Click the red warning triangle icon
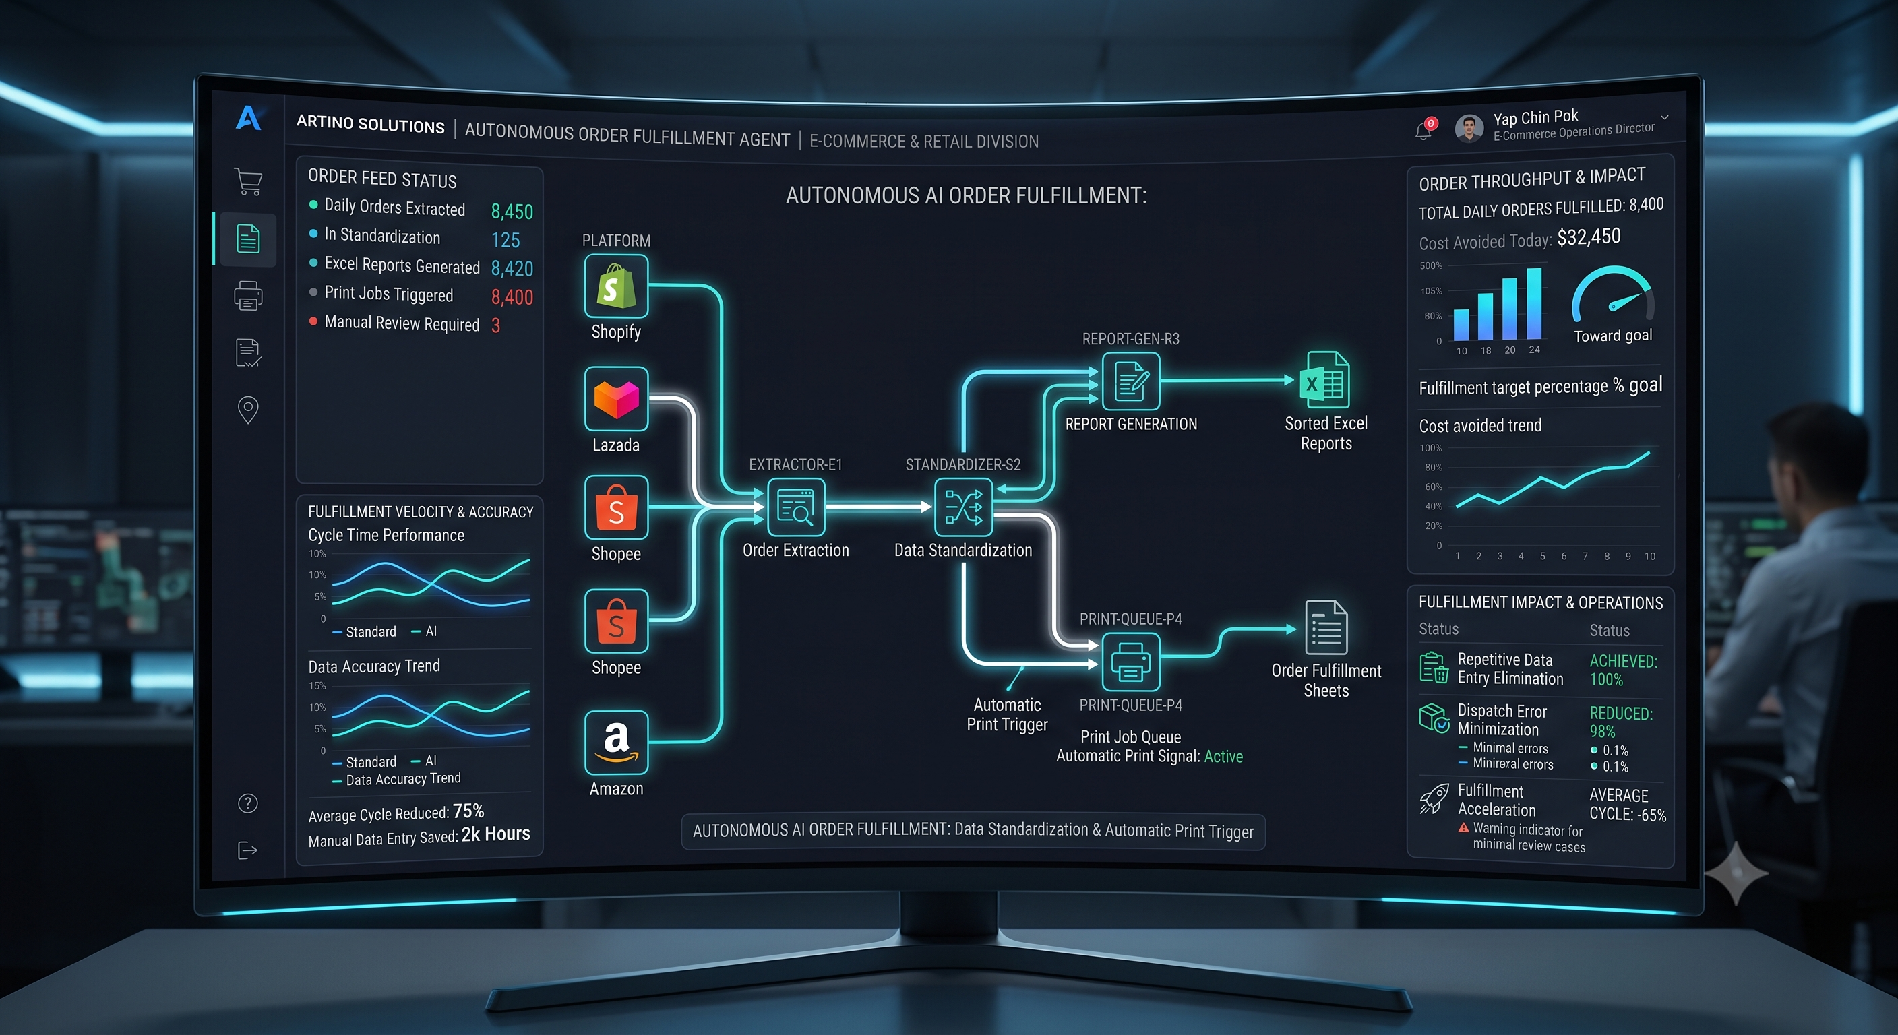The image size is (1898, 1035). click(1463, 828)
